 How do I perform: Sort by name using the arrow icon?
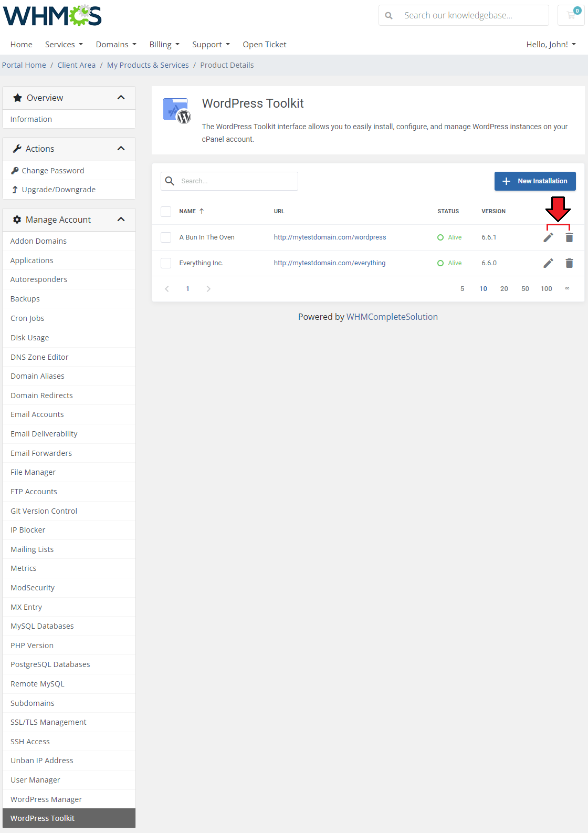202,211
